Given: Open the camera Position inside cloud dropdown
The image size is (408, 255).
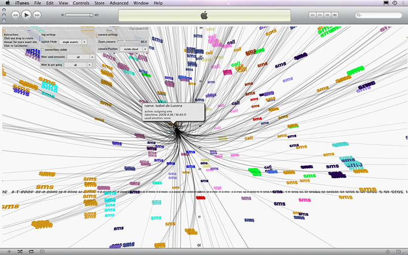Looking at the screenshot, I should coord(145,49).
